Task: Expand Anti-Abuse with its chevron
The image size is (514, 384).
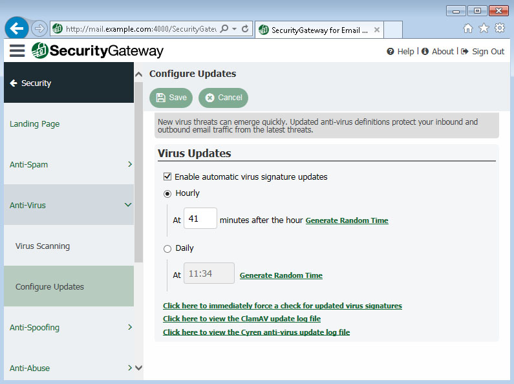Action: (130, 368)
